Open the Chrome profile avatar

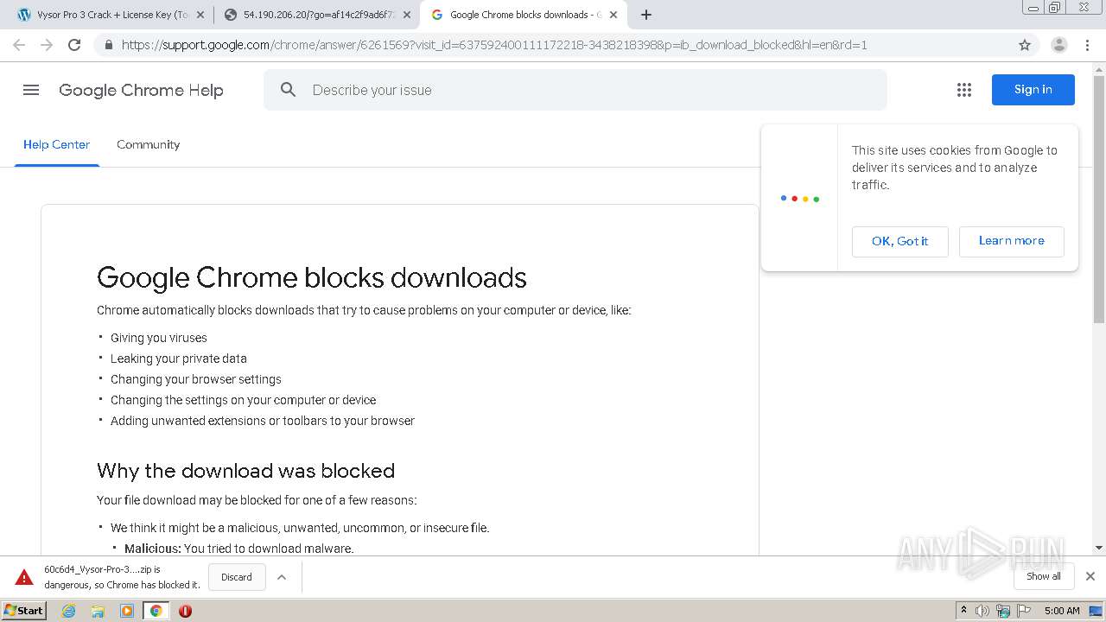[x=1058, y=45]
